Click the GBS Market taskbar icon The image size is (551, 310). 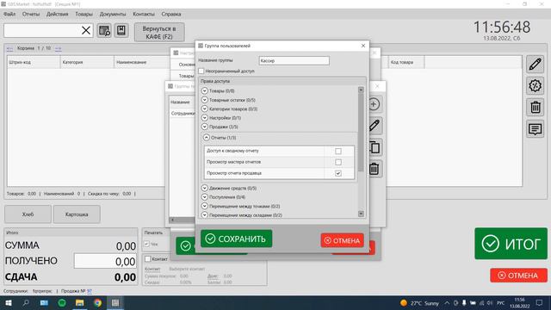[115, 303]
